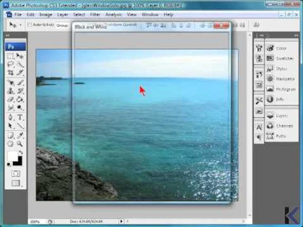The height and width of the screenshot is (227, 303).
Task: Select the Move tool in toolbox
Action: (x=20, y=56)
